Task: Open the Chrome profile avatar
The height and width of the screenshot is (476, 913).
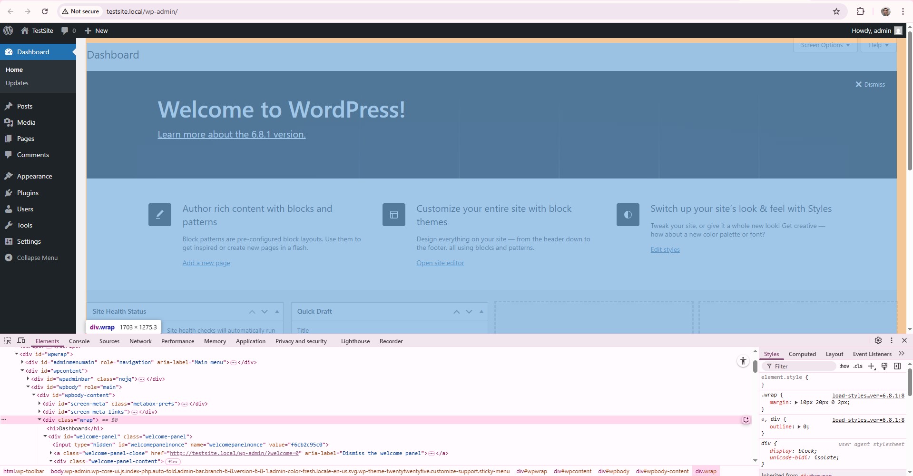Action: point(886,11)
